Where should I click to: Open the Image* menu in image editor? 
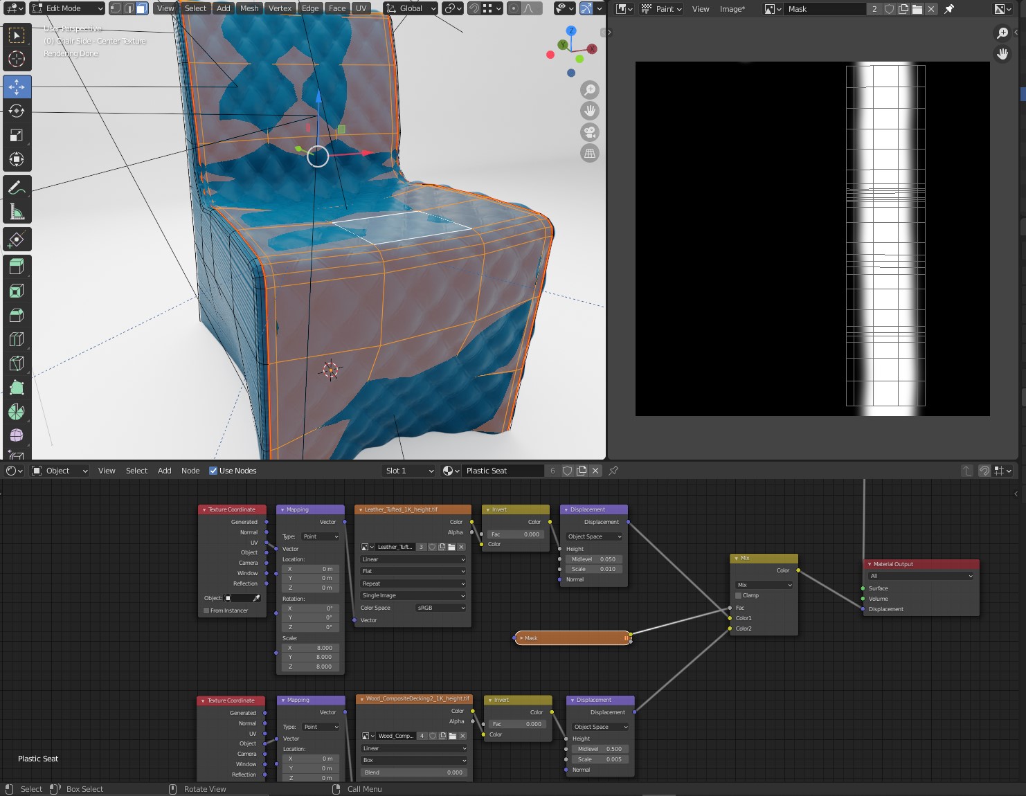pos(732,9)
